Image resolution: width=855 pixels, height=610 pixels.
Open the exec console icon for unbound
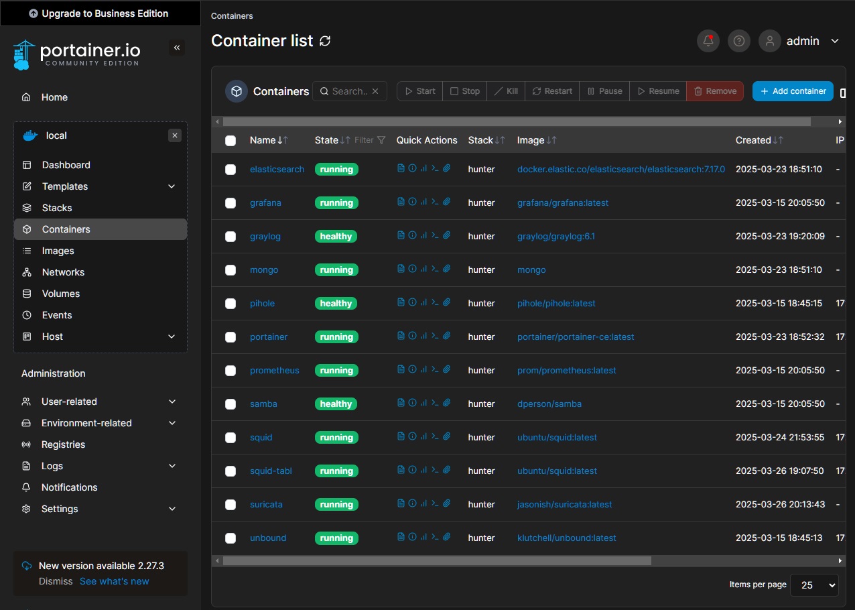click(435, 537)
